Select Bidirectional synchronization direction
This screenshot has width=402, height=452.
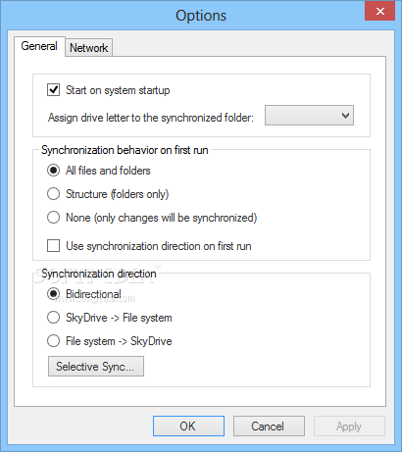coord(53,294)
